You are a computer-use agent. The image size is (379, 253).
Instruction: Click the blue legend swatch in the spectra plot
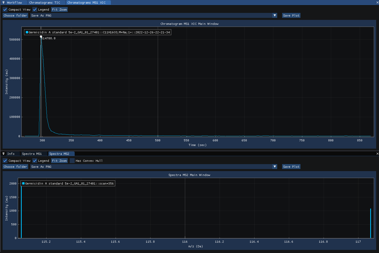click(23, 183)
